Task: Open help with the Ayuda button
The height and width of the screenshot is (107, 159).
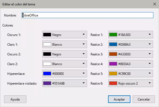Action: click(15, 99)
